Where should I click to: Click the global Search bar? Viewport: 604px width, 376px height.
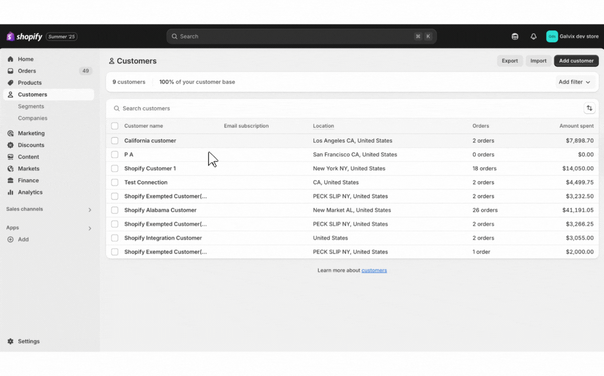pyautogui.click(x=301, y=37)
